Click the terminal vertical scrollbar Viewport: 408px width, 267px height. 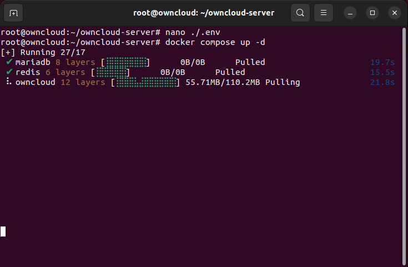pos(404,146)
